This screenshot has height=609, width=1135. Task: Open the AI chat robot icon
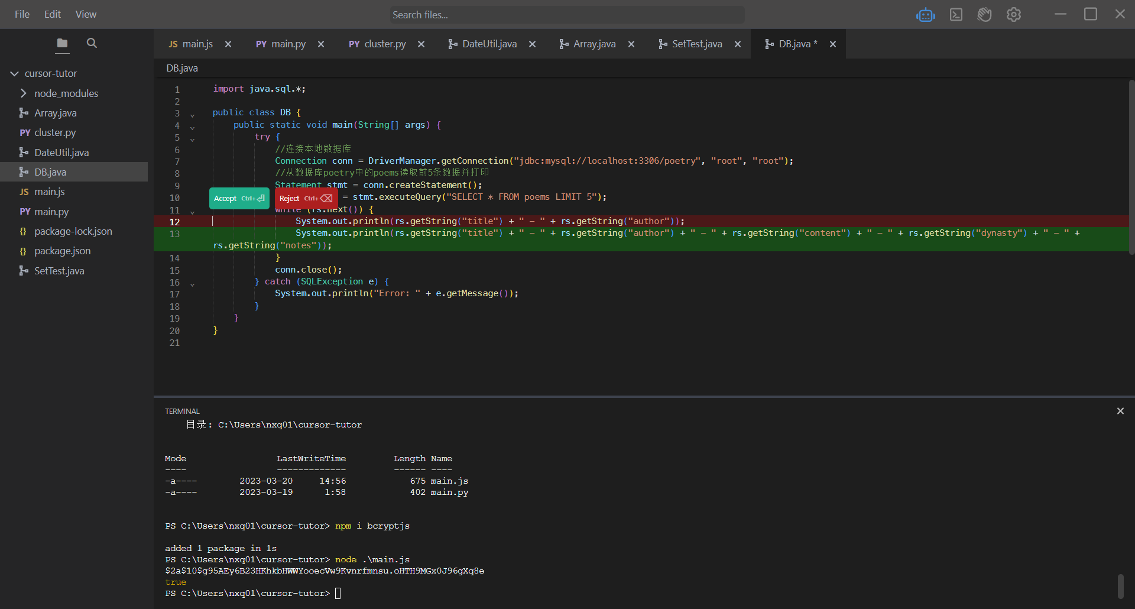pos(925,15)
